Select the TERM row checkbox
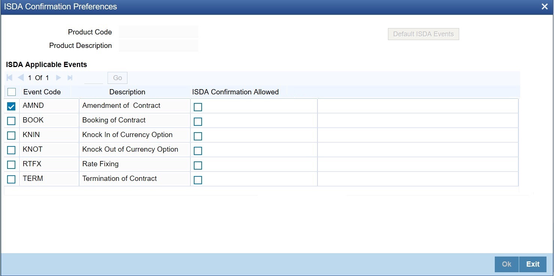 (11, 179)
